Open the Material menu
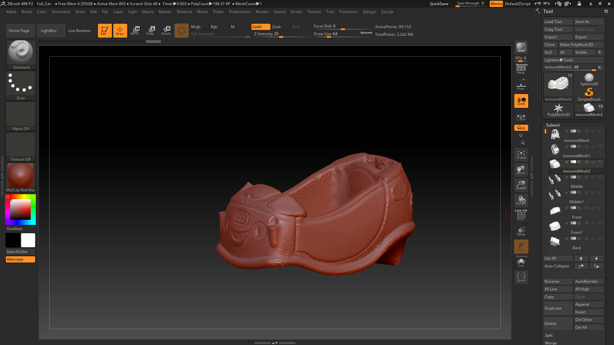The width and height of the screenshot is (614, 345). [x=184, y=12]
